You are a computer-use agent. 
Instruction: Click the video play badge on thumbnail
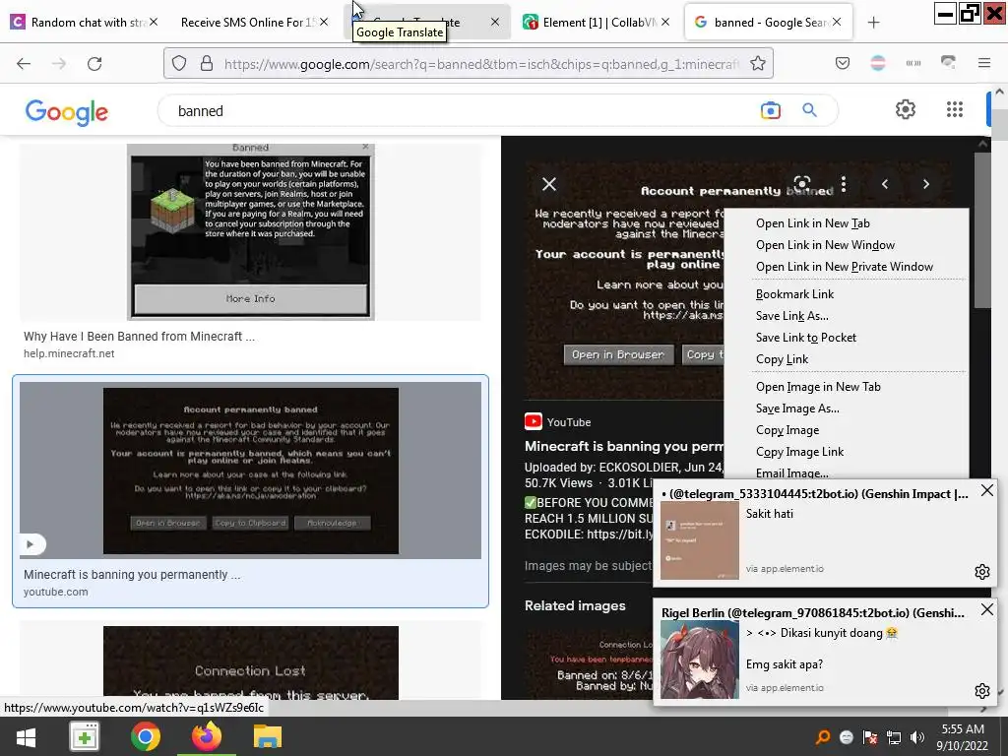click(x=31, y=544)
